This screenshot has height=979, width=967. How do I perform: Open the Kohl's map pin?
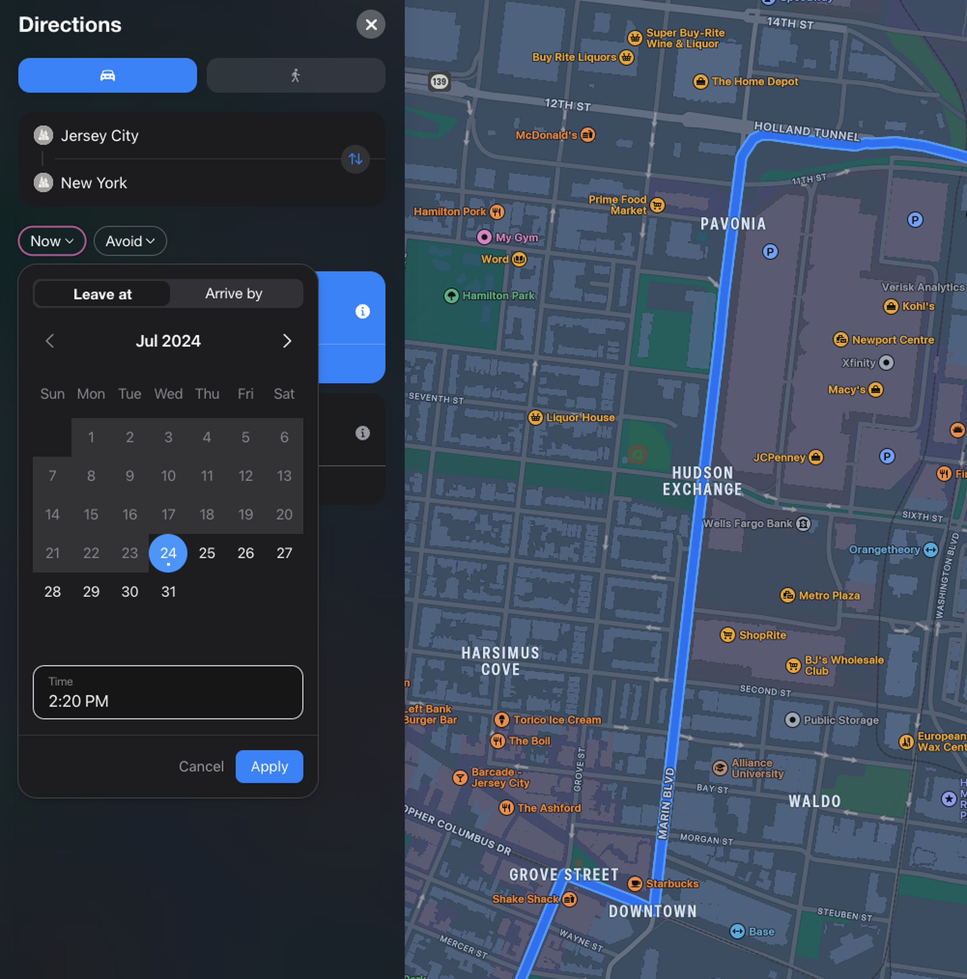(x=891, y=306)
